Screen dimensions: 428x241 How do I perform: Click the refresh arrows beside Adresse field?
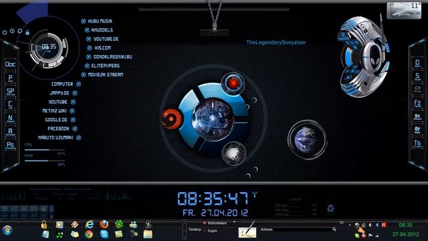[334, 230]
